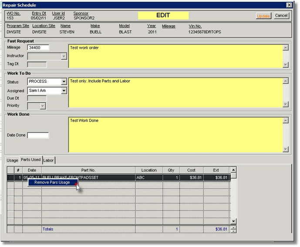
Task: Click scroll-down arrow in Work Done notes
Action: click(x=286, y=149)
